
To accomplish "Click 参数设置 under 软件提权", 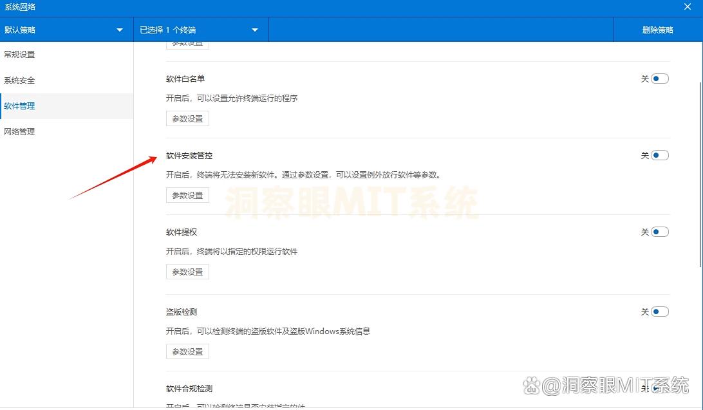I will (x=187, y=272).
